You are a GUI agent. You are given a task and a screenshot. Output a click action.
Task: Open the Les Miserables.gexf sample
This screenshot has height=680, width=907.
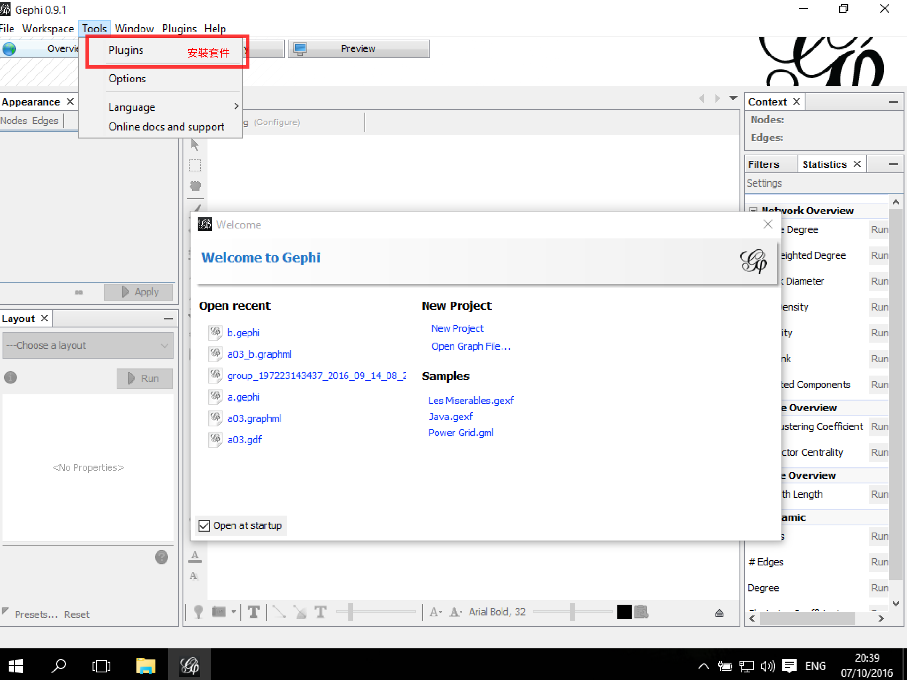point(471,400)
